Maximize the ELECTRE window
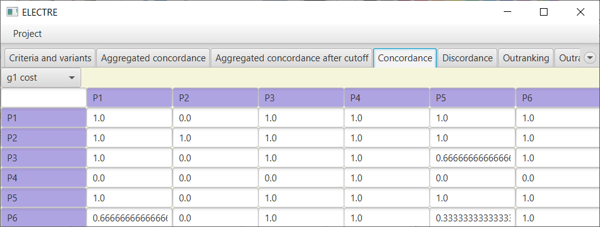Viewport: 600px width, 227px height. coord(543,13)
